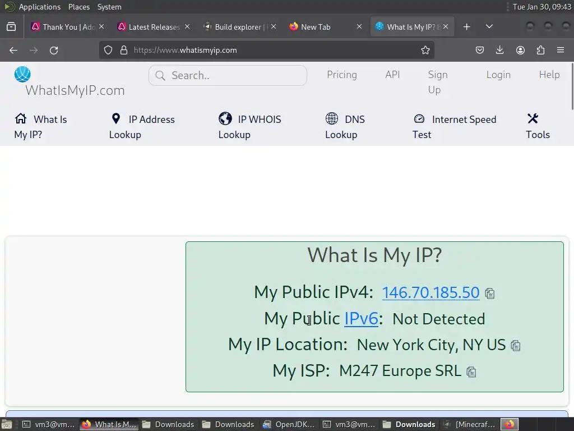This screenshot has width=574, height=431.
Task: Open the Help link
Action: [549, 75]
